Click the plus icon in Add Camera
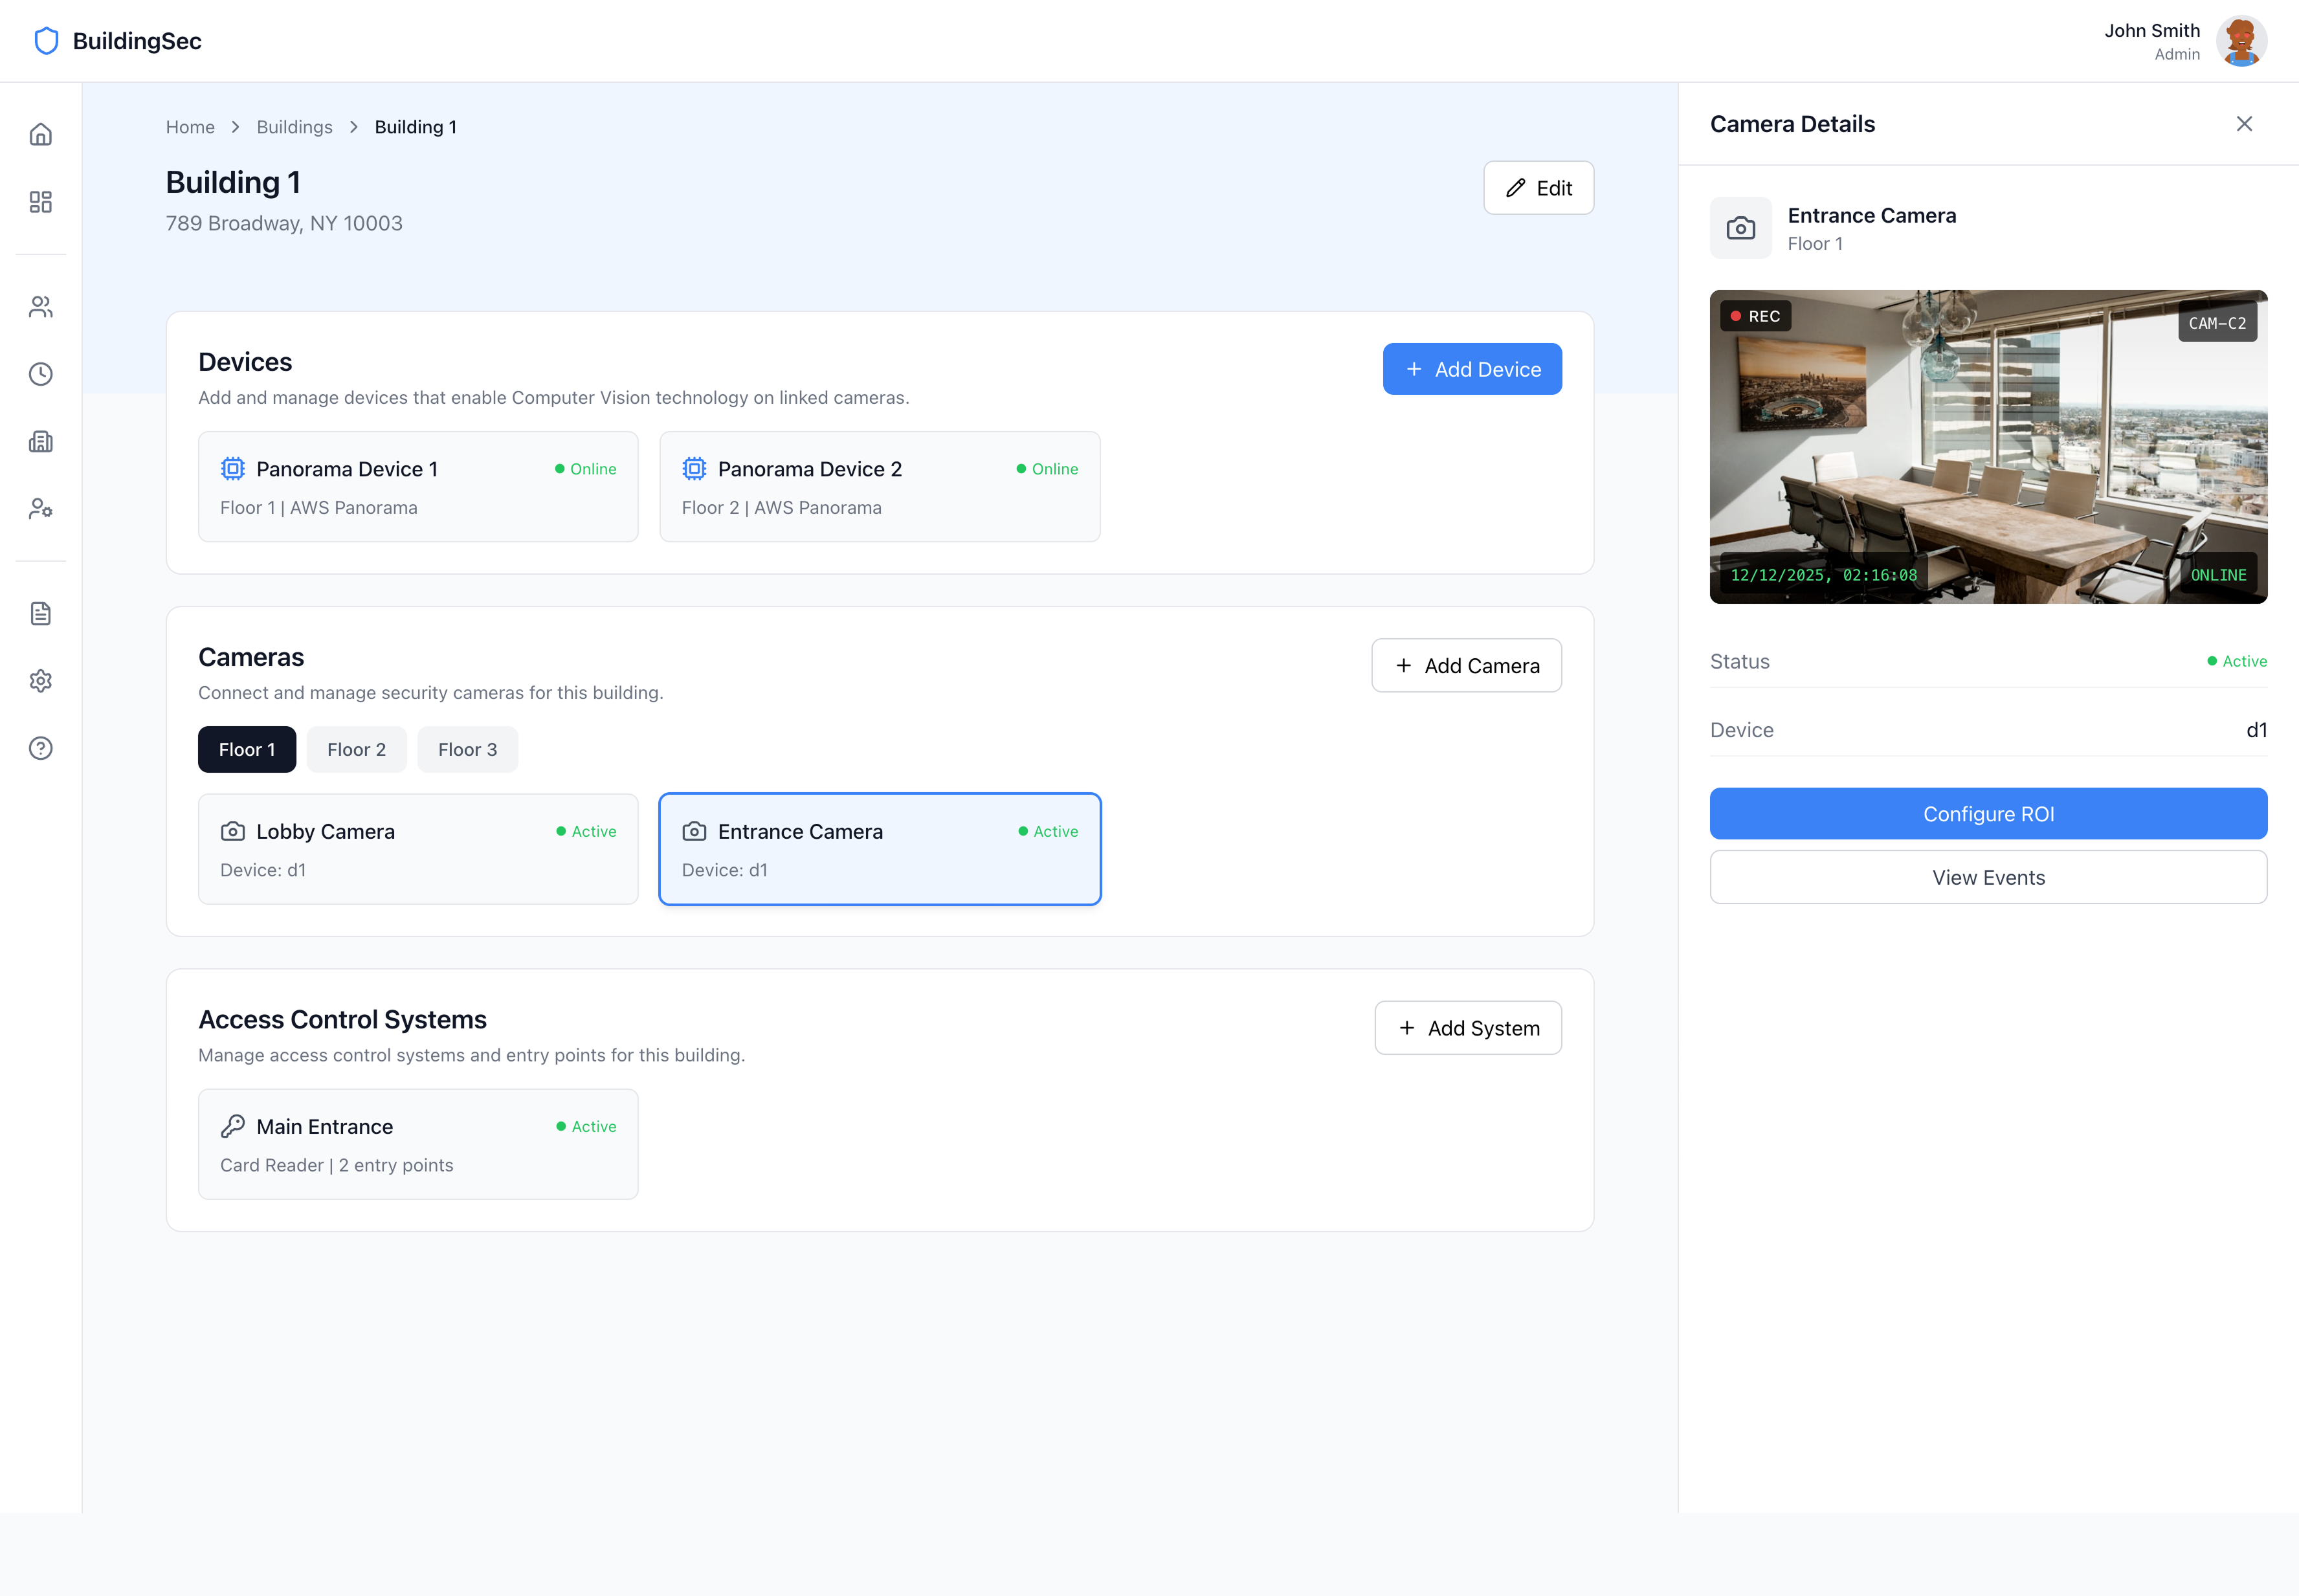Image resolution: width=2299 pixels, height=1596 pixels. (1403, 666)
